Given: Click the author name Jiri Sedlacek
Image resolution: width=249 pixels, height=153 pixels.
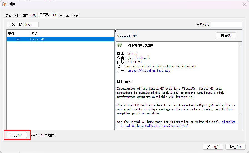Looking at the screenshot, I should [139, 58].
